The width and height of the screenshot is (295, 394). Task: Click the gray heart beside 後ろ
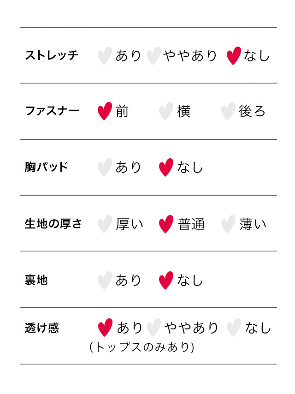pyautogui.click(x=228, y=111)
